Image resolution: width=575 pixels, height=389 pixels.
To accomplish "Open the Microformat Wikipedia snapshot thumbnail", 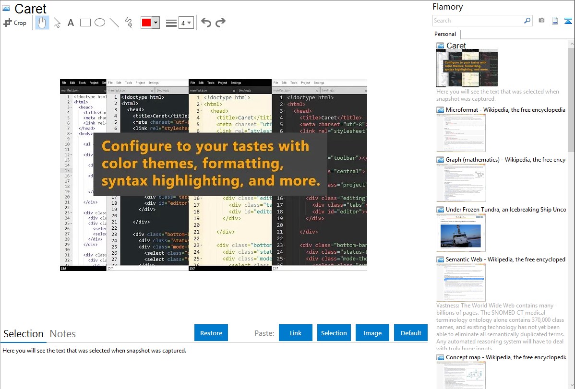I will pos(461,133).
